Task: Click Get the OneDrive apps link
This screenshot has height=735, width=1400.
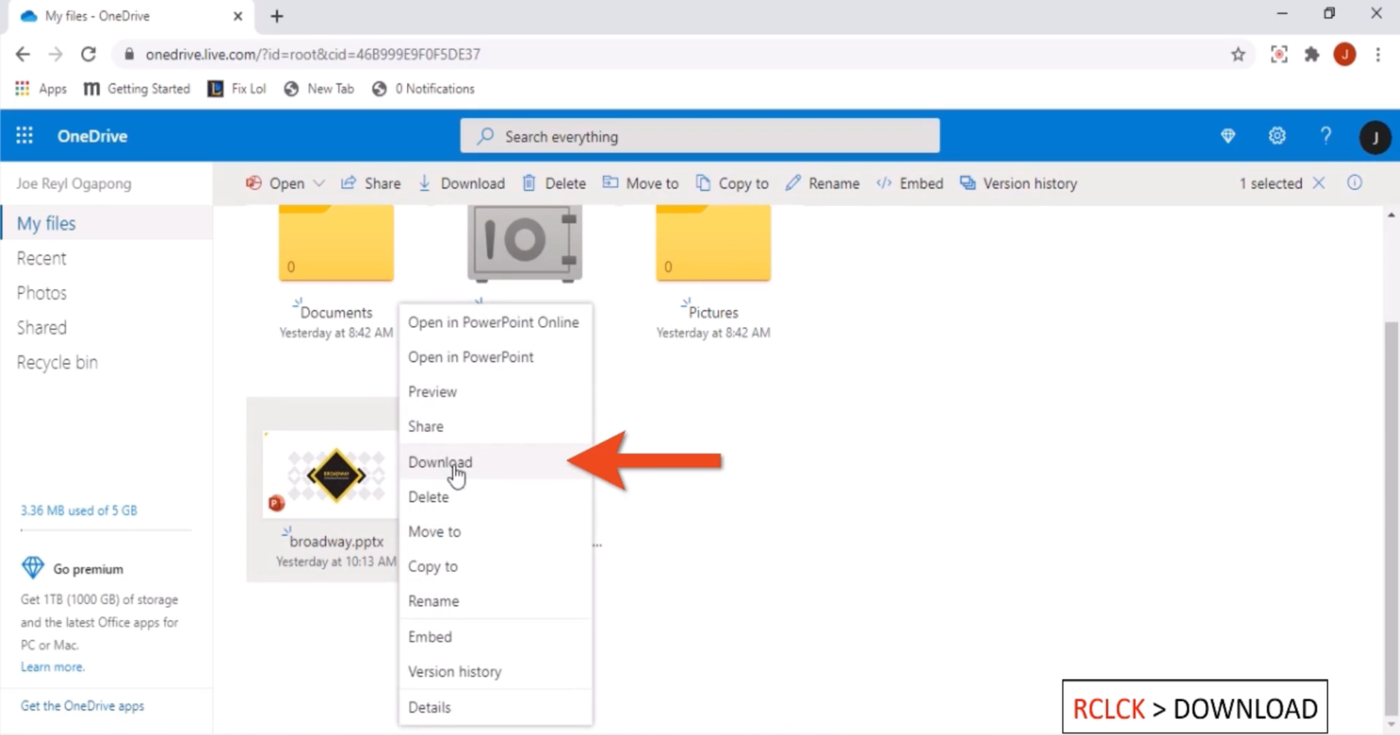Action: (82, 706)
